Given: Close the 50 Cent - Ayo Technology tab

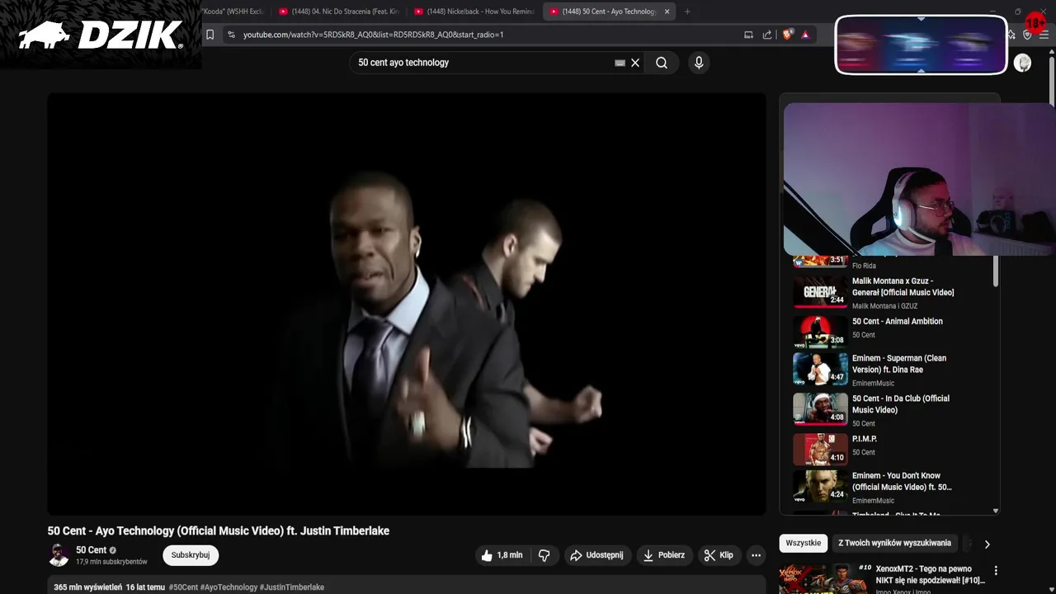Looking at the screenshot, I should pos(667,12).
